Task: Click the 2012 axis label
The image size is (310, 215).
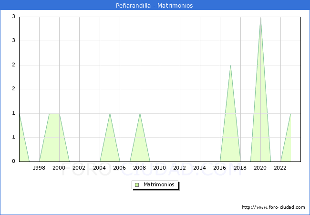Action: pos(179,168)
